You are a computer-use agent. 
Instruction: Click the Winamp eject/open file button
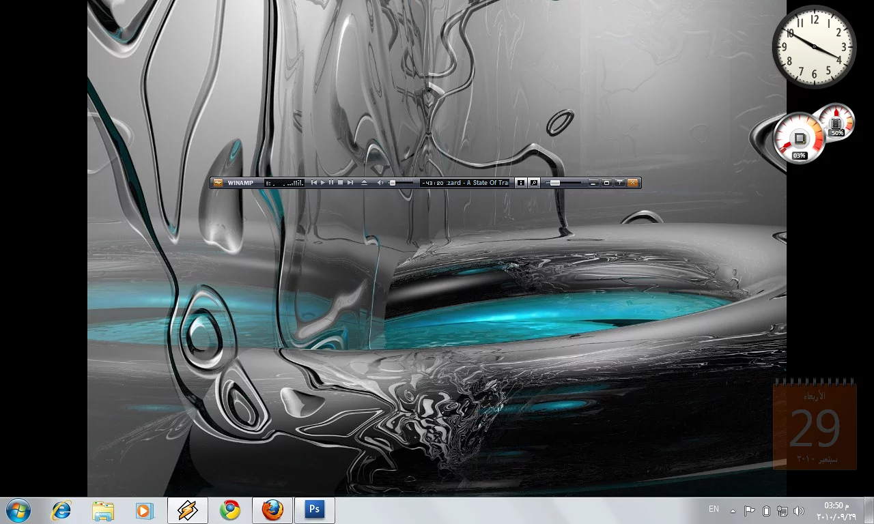tap(364, 183)
